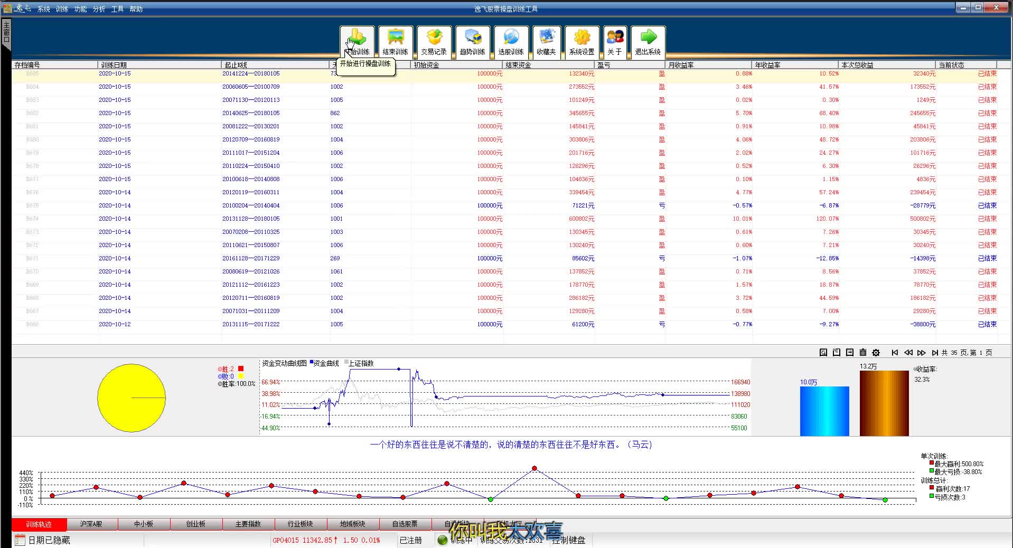Screen dimensions: 1013x548
Task: Click the trash delete record icon
Action: (862, 352)
